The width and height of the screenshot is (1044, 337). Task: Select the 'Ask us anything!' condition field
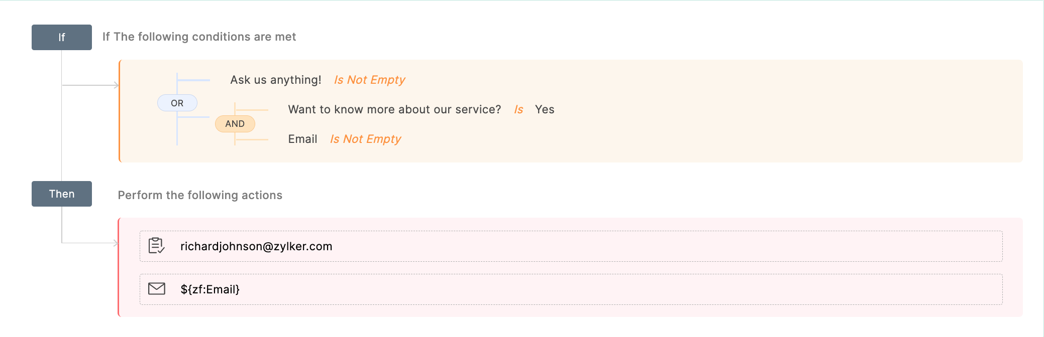275,80
